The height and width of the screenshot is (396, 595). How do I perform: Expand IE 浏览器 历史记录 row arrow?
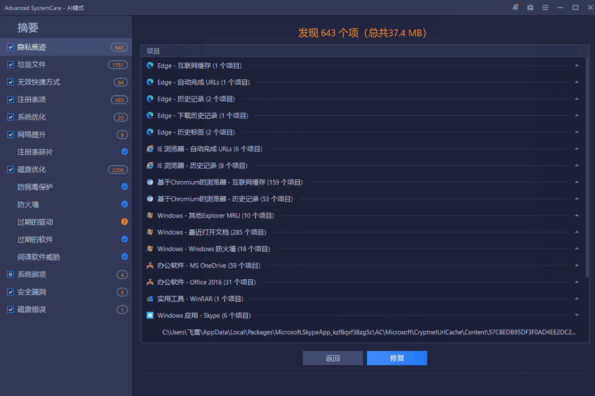[577, 165]
